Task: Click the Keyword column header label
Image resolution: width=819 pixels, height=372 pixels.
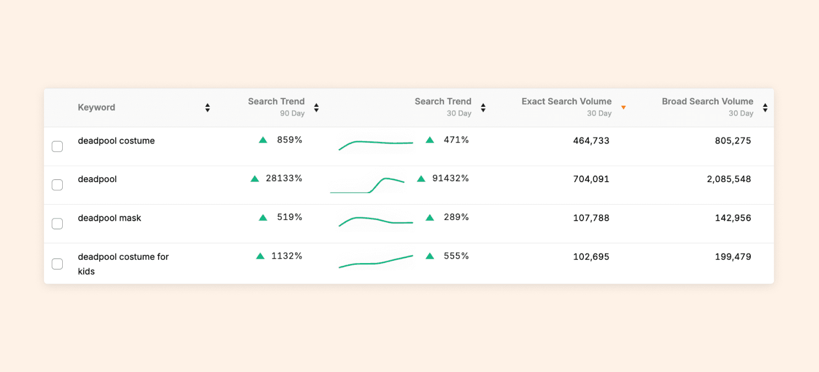Action: 96,107
